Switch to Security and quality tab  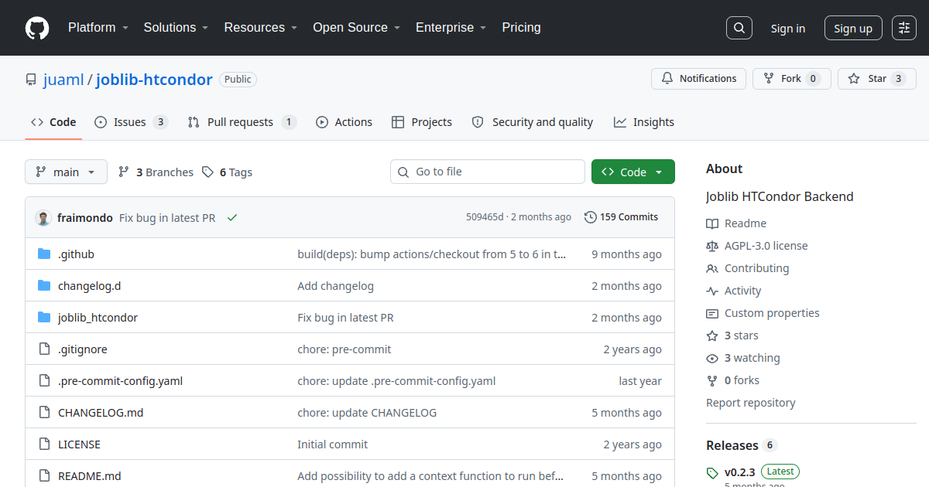[533, 122]
